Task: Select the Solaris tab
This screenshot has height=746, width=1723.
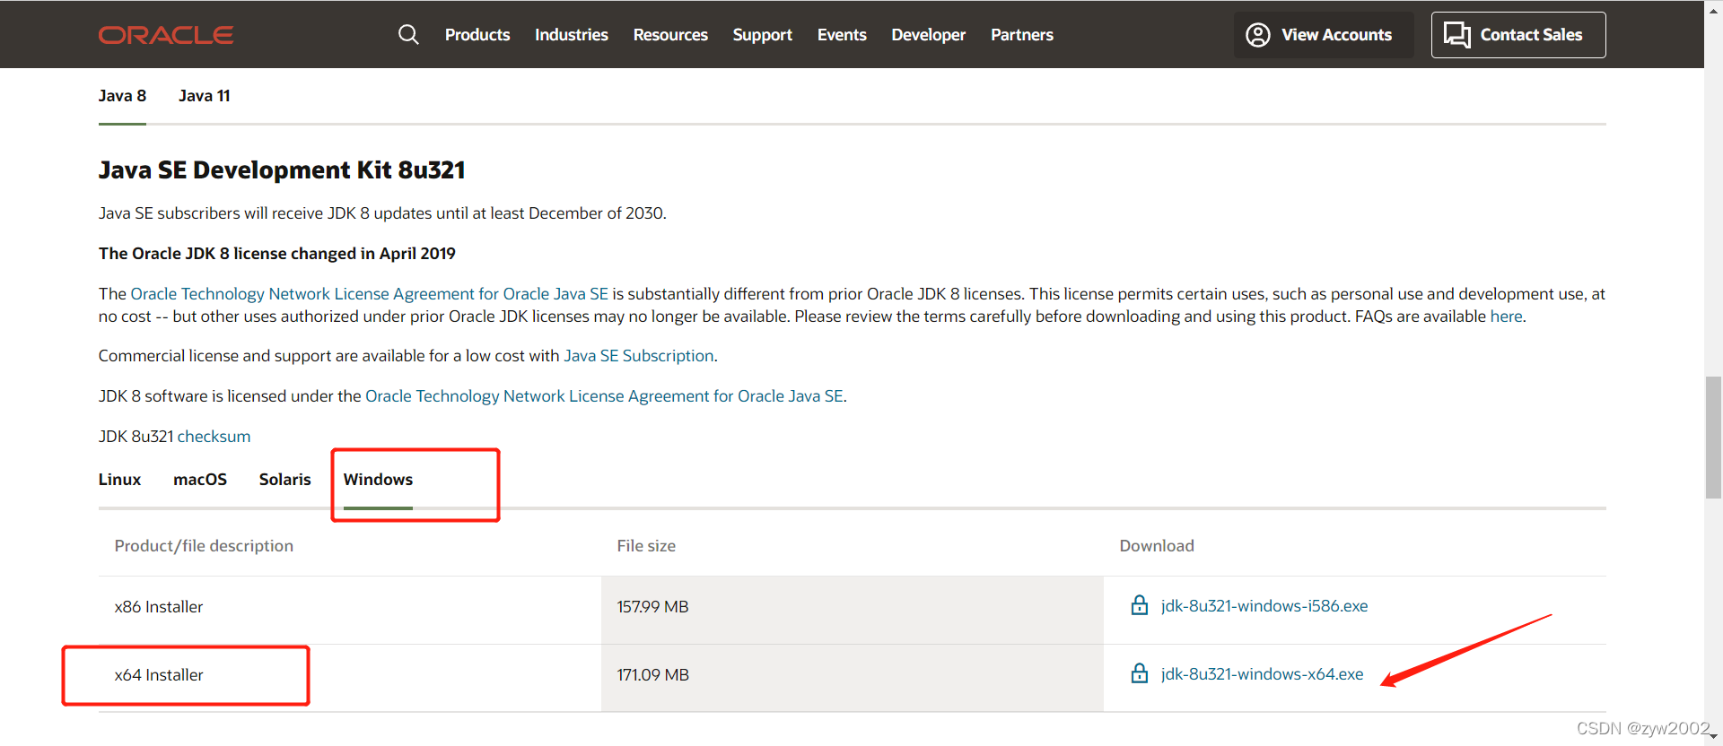Action: pyautogui.click(x=285, y=480)
